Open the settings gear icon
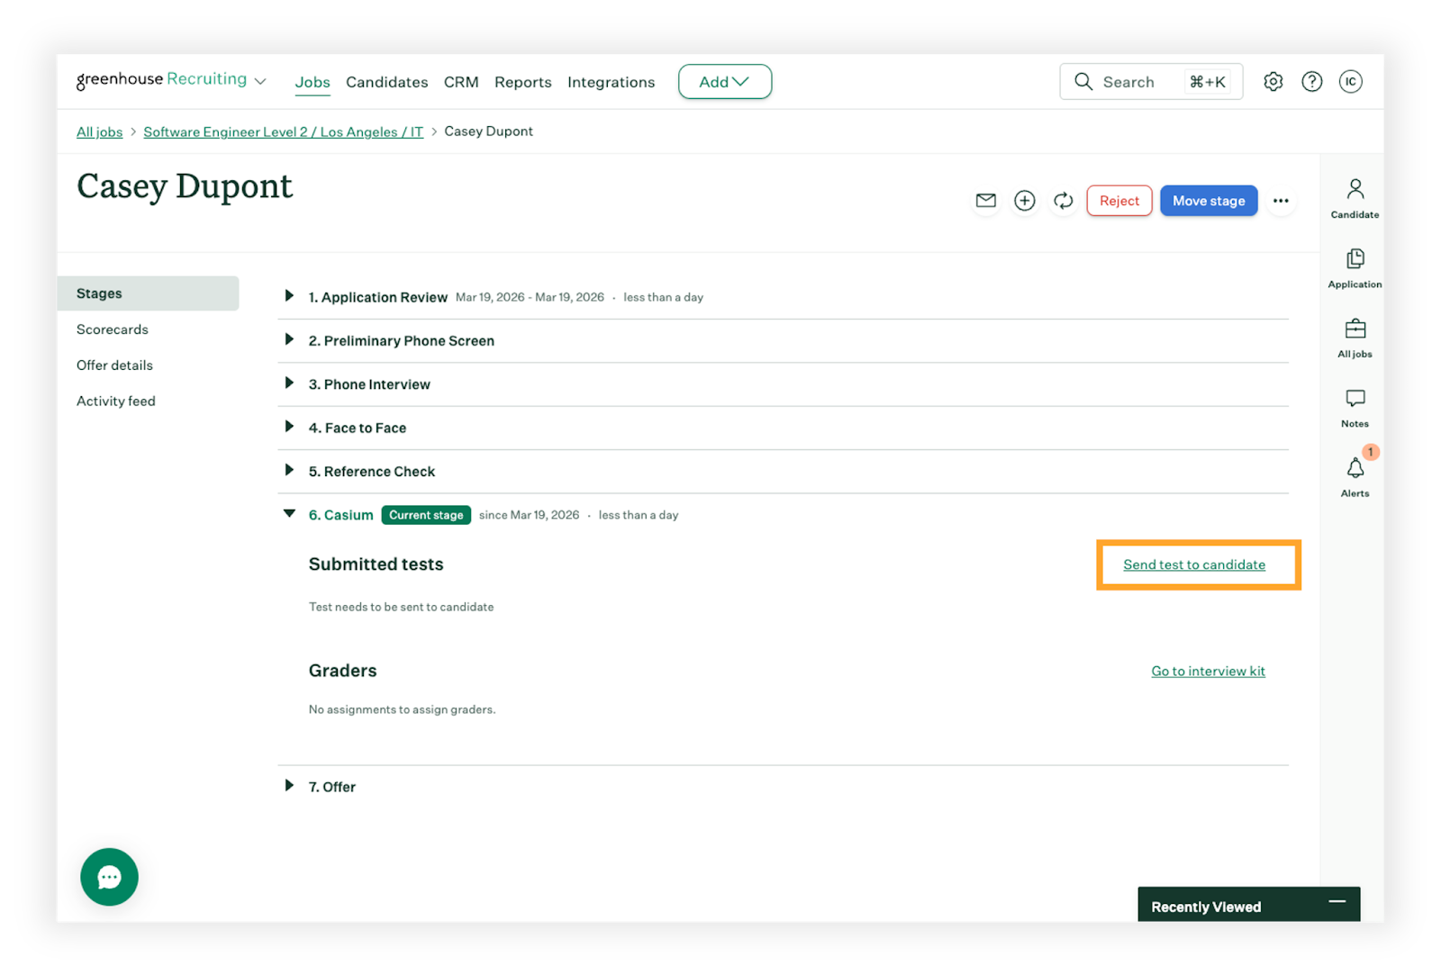The image size is (1441, 975). click(1273, 82)
